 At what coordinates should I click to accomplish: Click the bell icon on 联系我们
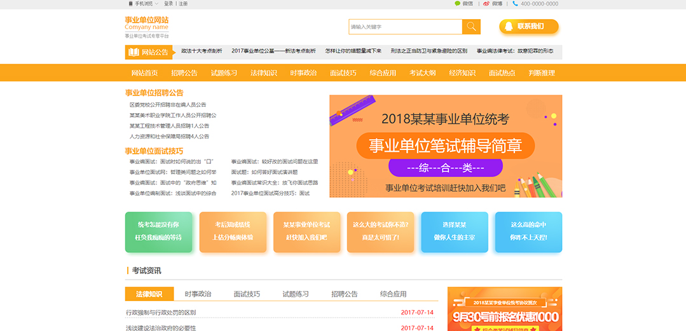[509, 27]
